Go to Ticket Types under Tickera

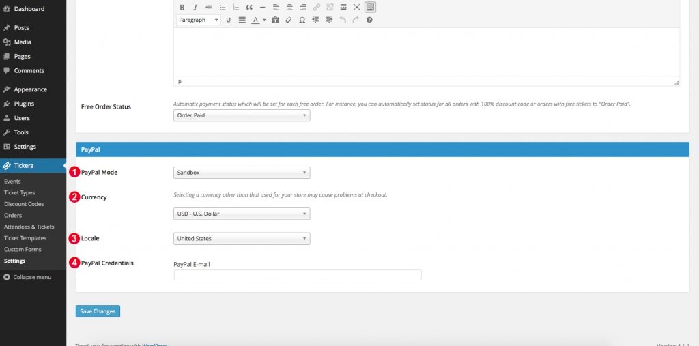click(18, 193)
